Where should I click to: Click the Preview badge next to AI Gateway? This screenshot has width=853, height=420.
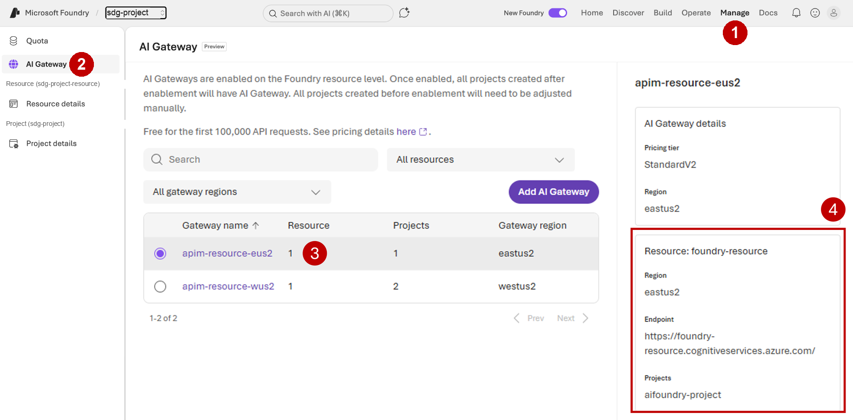[x=214, y=47]
